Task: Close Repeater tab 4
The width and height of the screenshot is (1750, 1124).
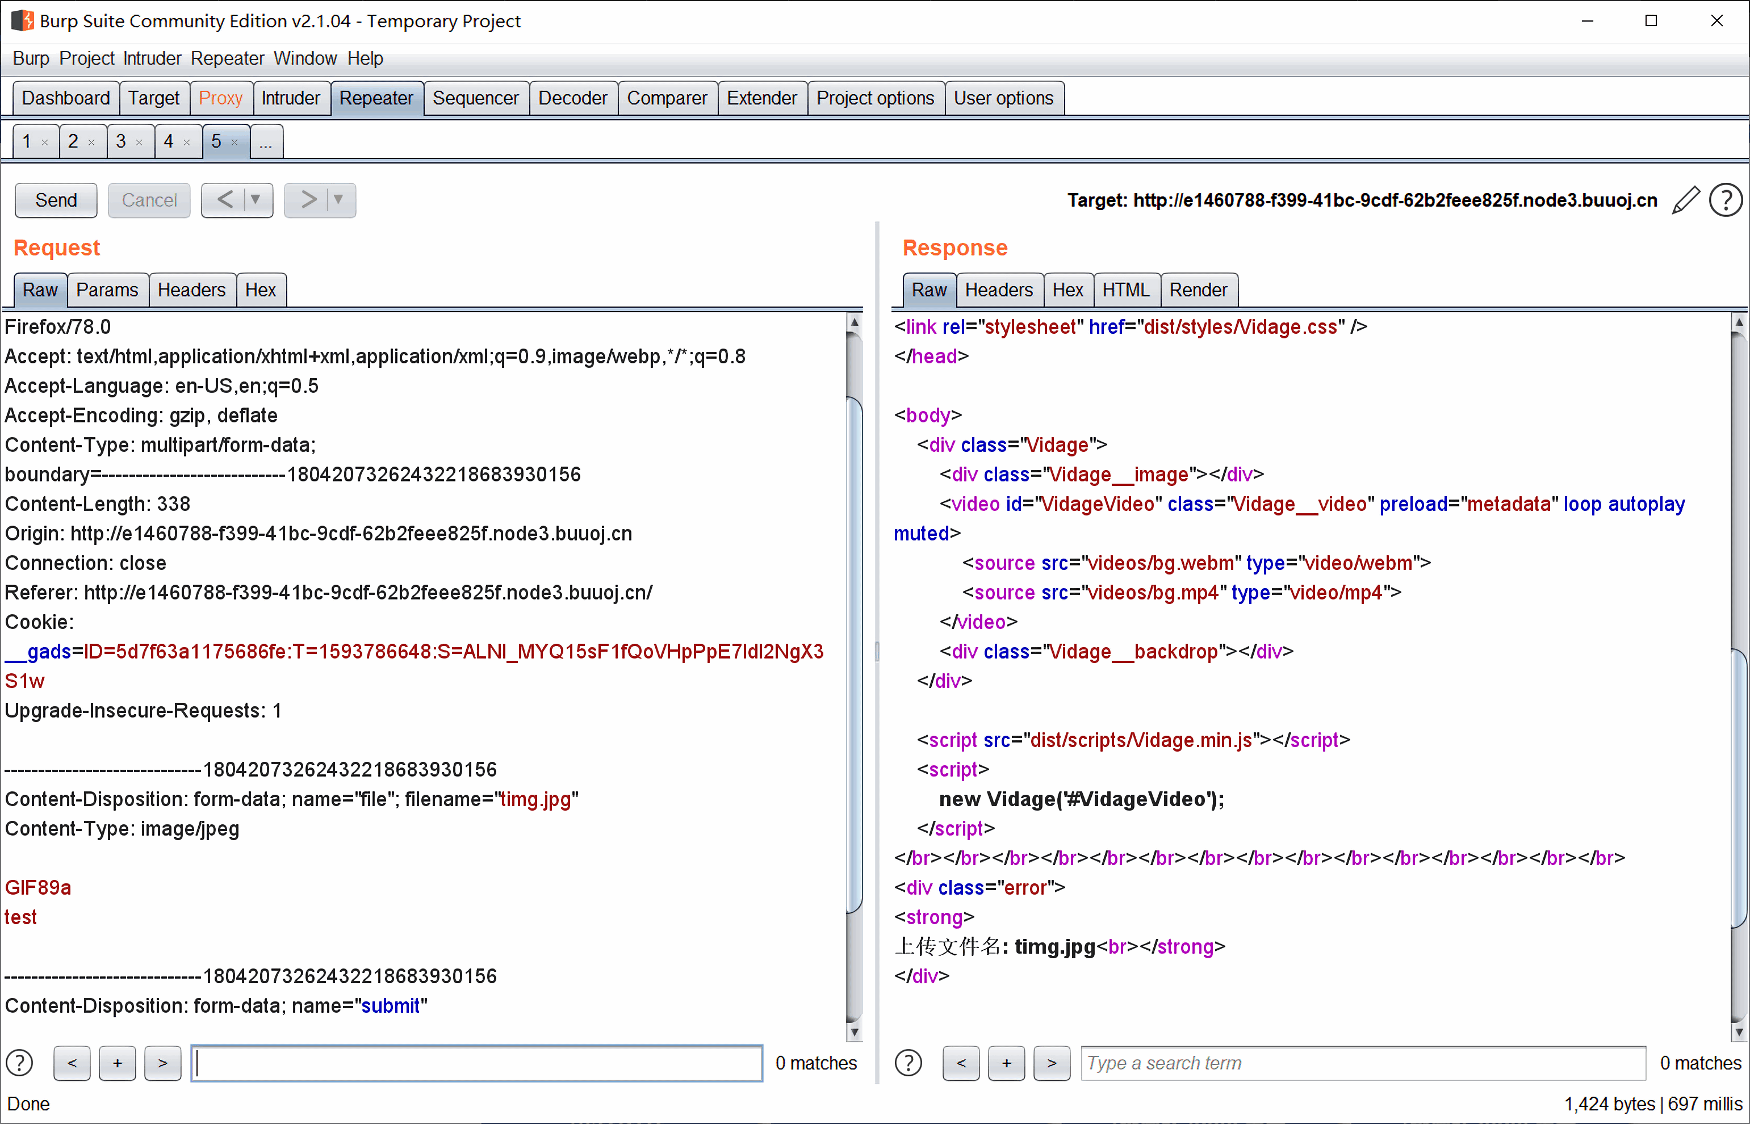Action: pyautogui.click(x=187, y=142)
